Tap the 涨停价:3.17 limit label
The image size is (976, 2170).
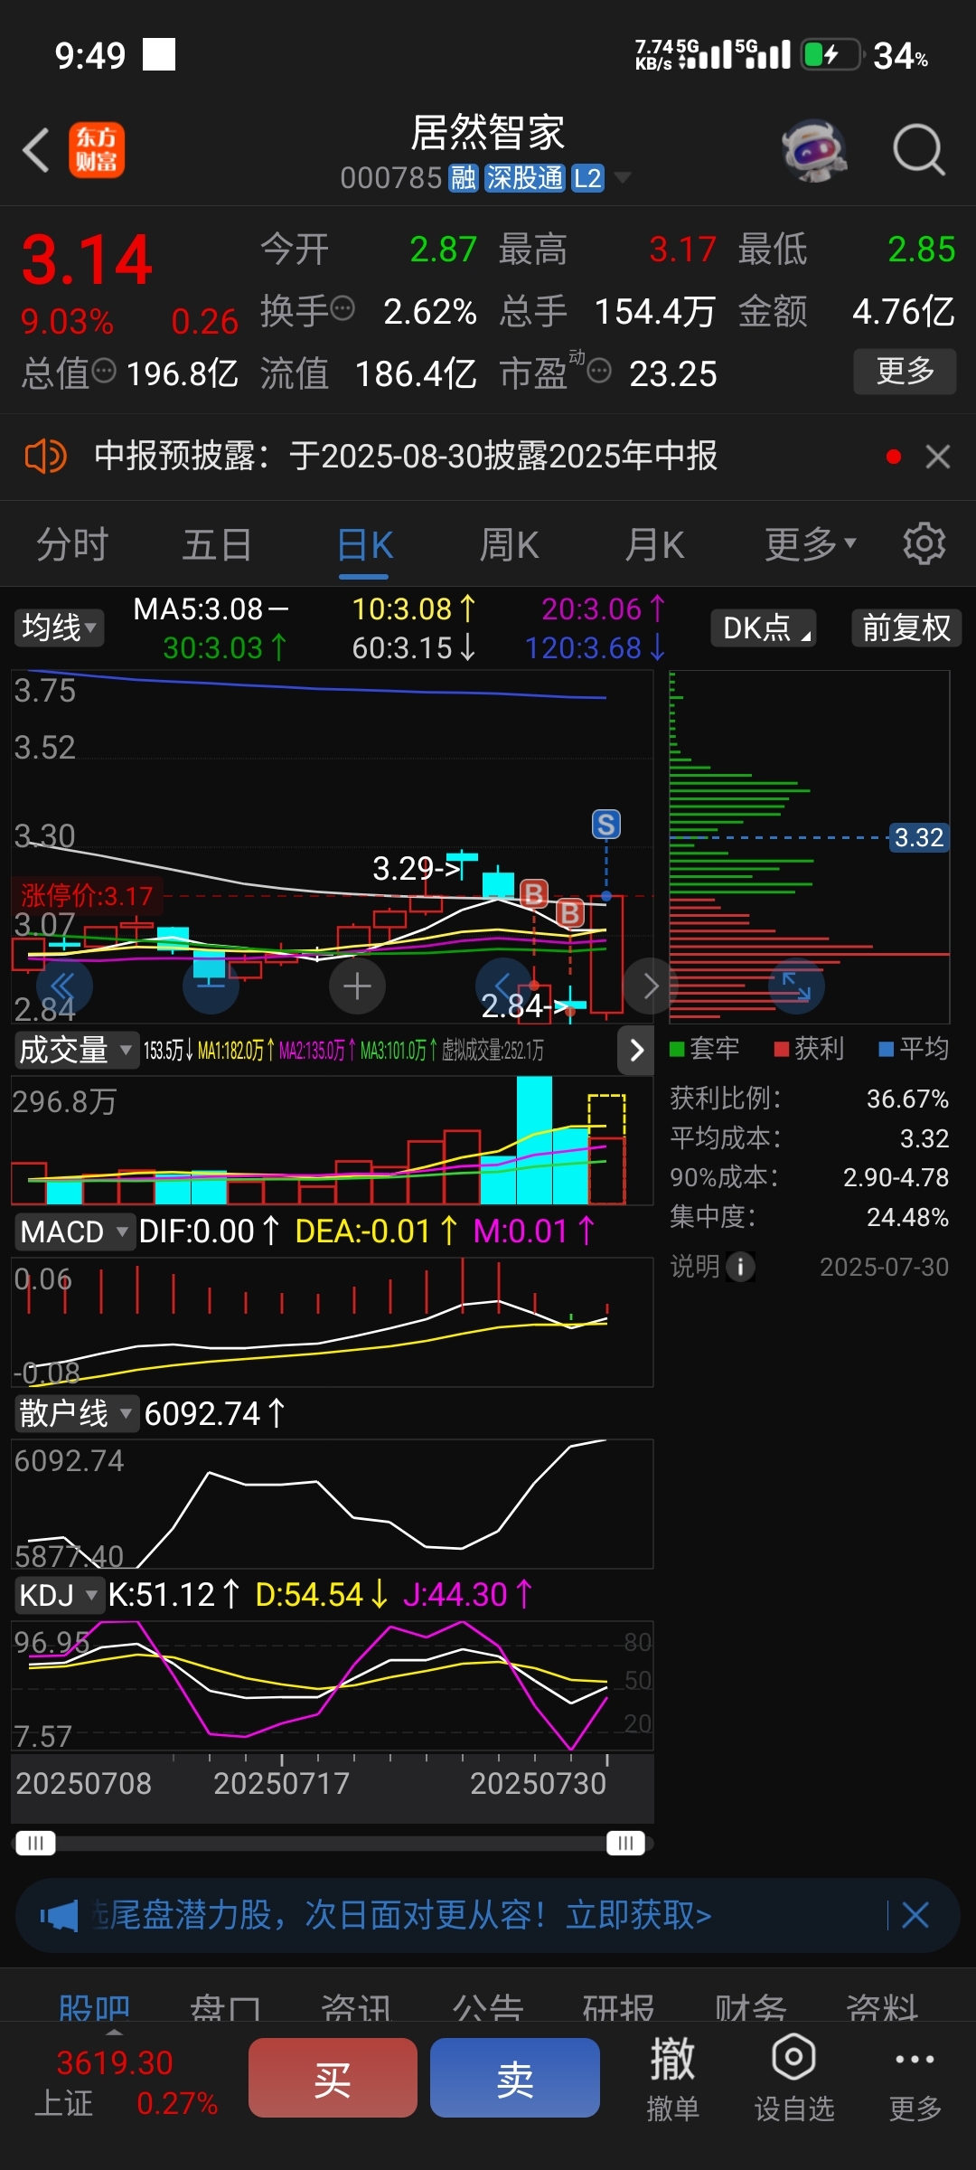click(87, 896)
